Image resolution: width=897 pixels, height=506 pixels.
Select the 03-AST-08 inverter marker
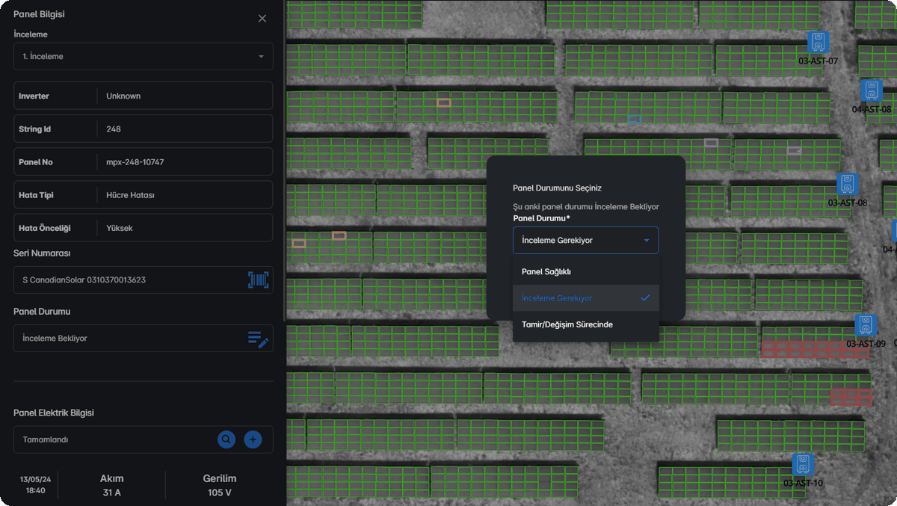pyautogui.click(x=847, y=184)
